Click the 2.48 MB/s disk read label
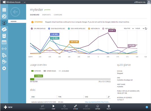The width and height of the screenshot is (151, 111). [55, 34]
